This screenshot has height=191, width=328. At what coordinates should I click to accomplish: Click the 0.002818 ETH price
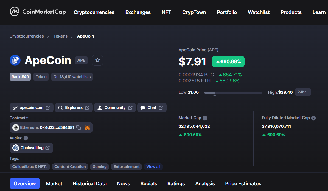pos(195,81)
